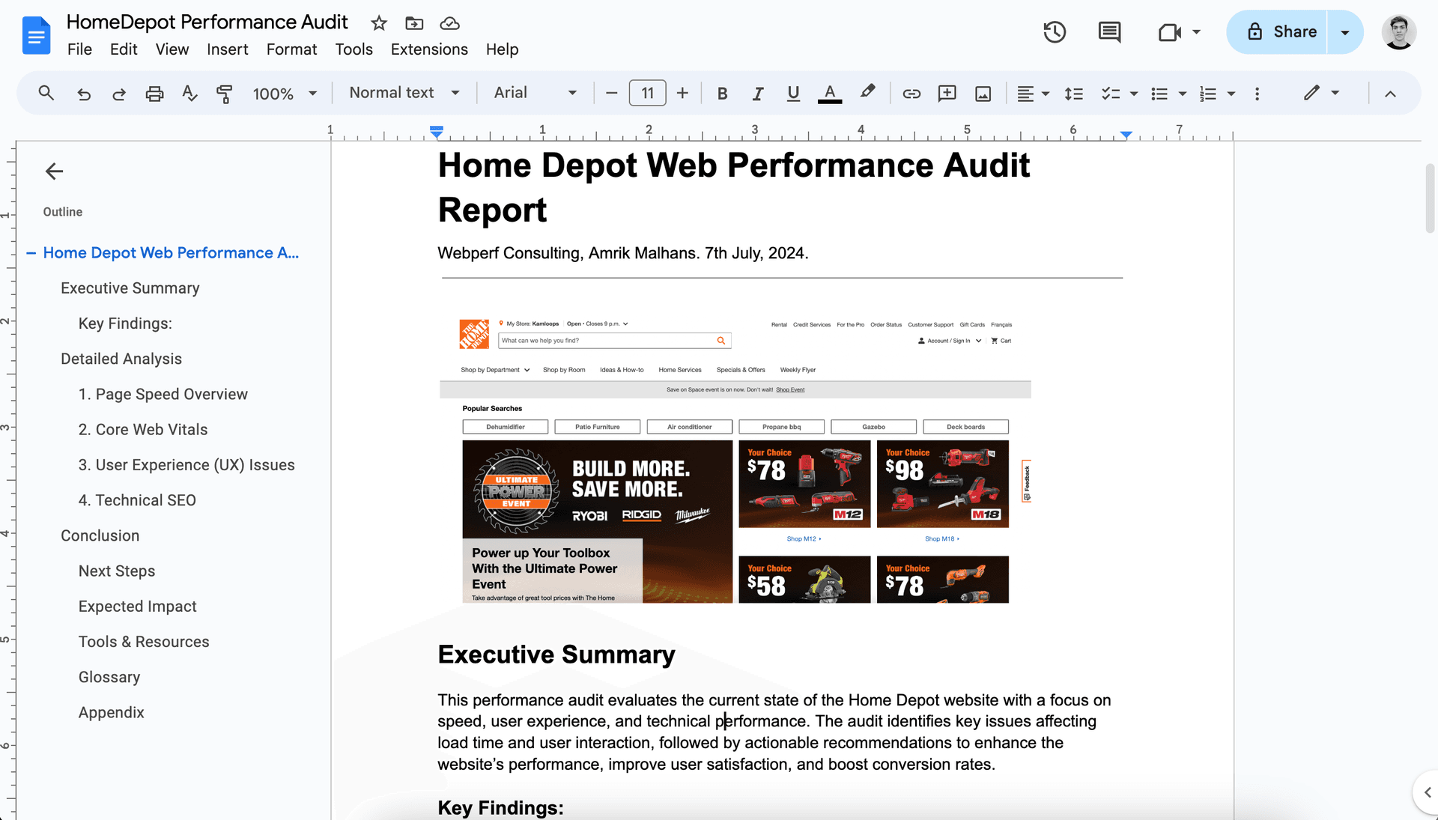Toggle bold formatting
1438x820 pixels.
722,94
